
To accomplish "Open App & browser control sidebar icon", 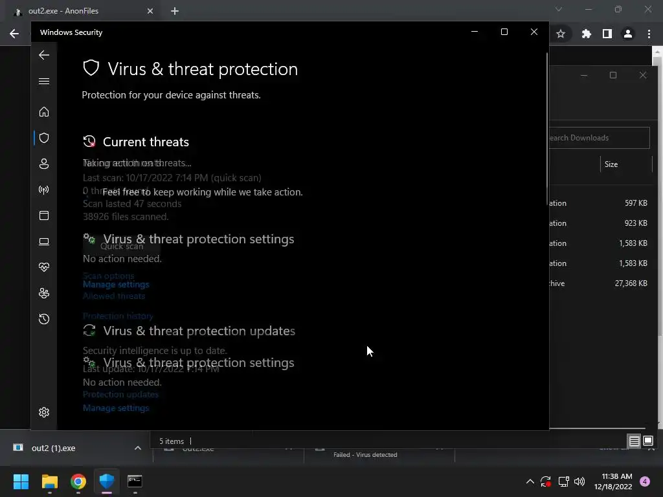I will click(x=44, y=215).
